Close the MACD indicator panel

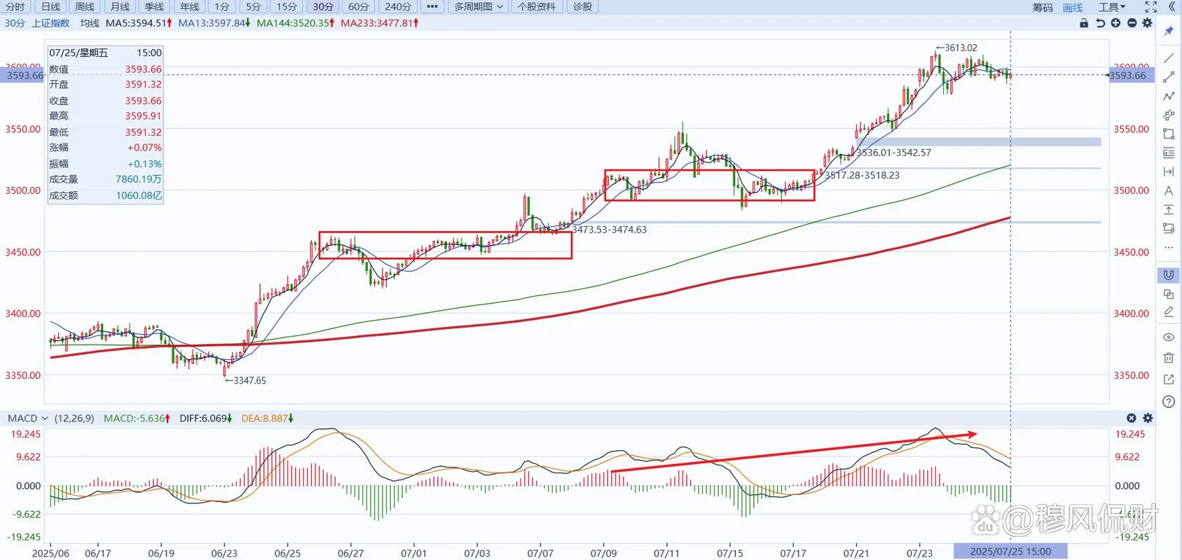click(x=1132, y=418)
